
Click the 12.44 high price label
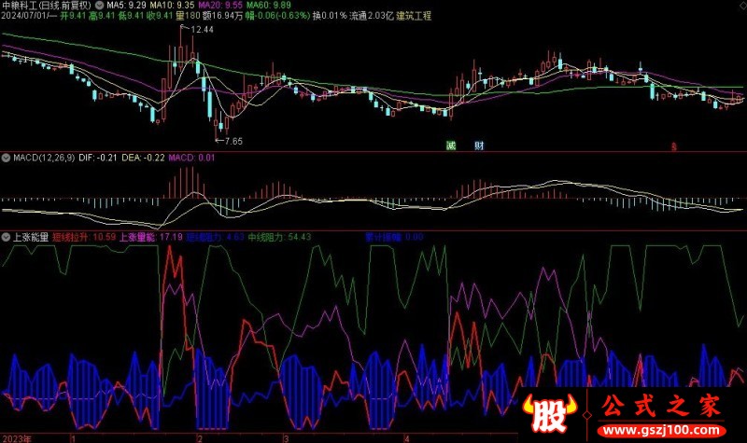click(x=201, y=30)
